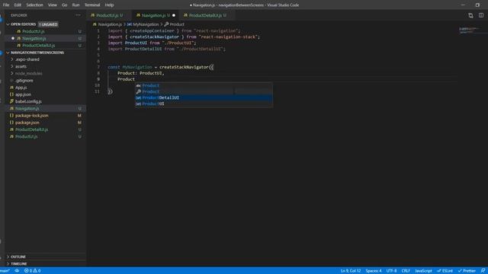Switch to the ProductUI.js editor tab
Screen dimensions: 488x274
108,15
